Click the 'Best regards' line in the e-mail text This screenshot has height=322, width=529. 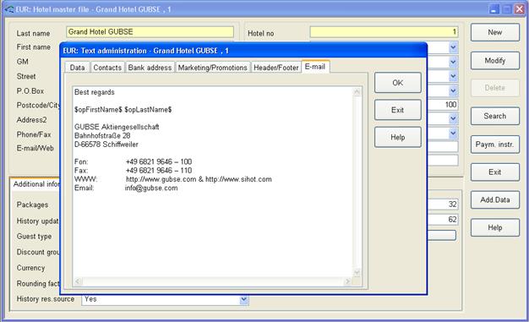point(95,92)
